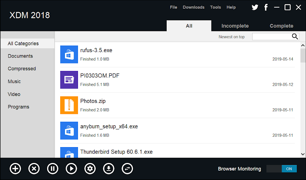Click the refresh link swap-arrows icon
Screen dimensions: 306x180
click(x=127, y=169)
